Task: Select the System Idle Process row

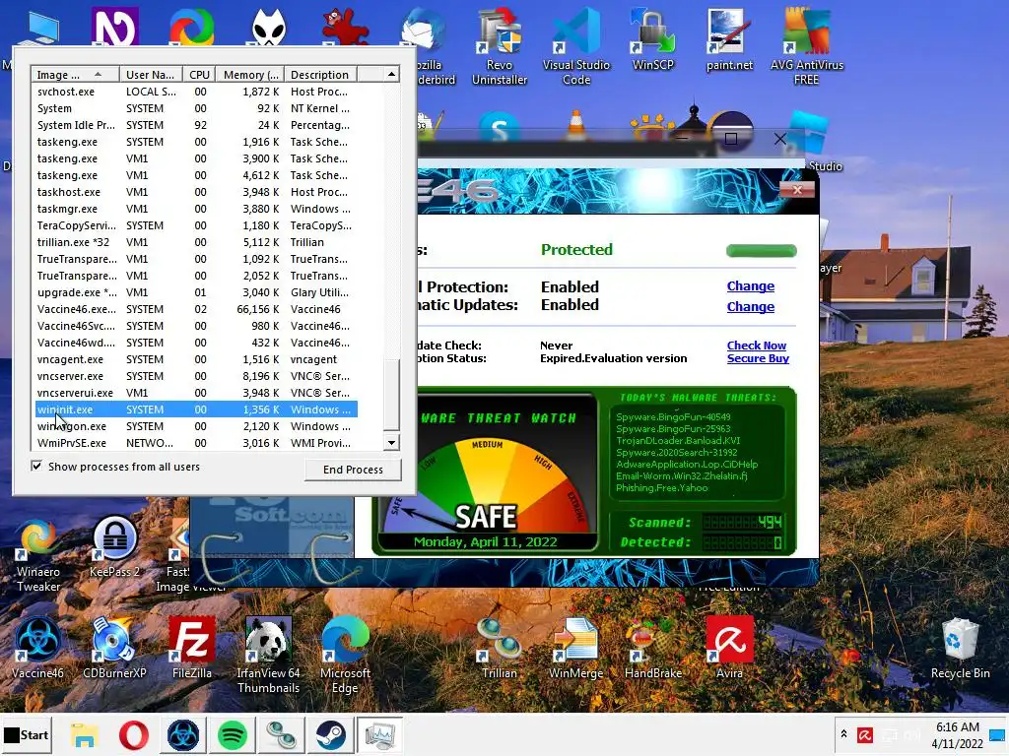Action: (x=195, y=125)
